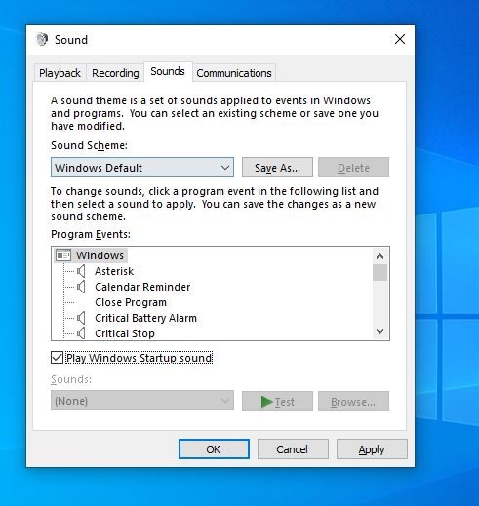Click the Program Events scroll down arrow
Image resolution: width=479 pixels, height=506 pixels.
[379, 331]
